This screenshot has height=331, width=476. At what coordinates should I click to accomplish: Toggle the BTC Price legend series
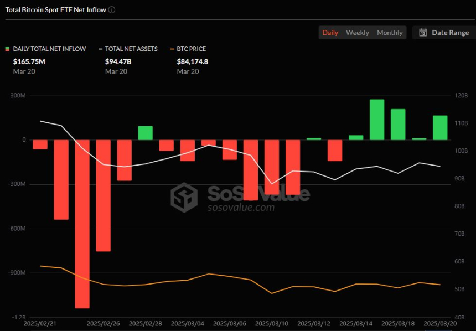tap(188, 49)
